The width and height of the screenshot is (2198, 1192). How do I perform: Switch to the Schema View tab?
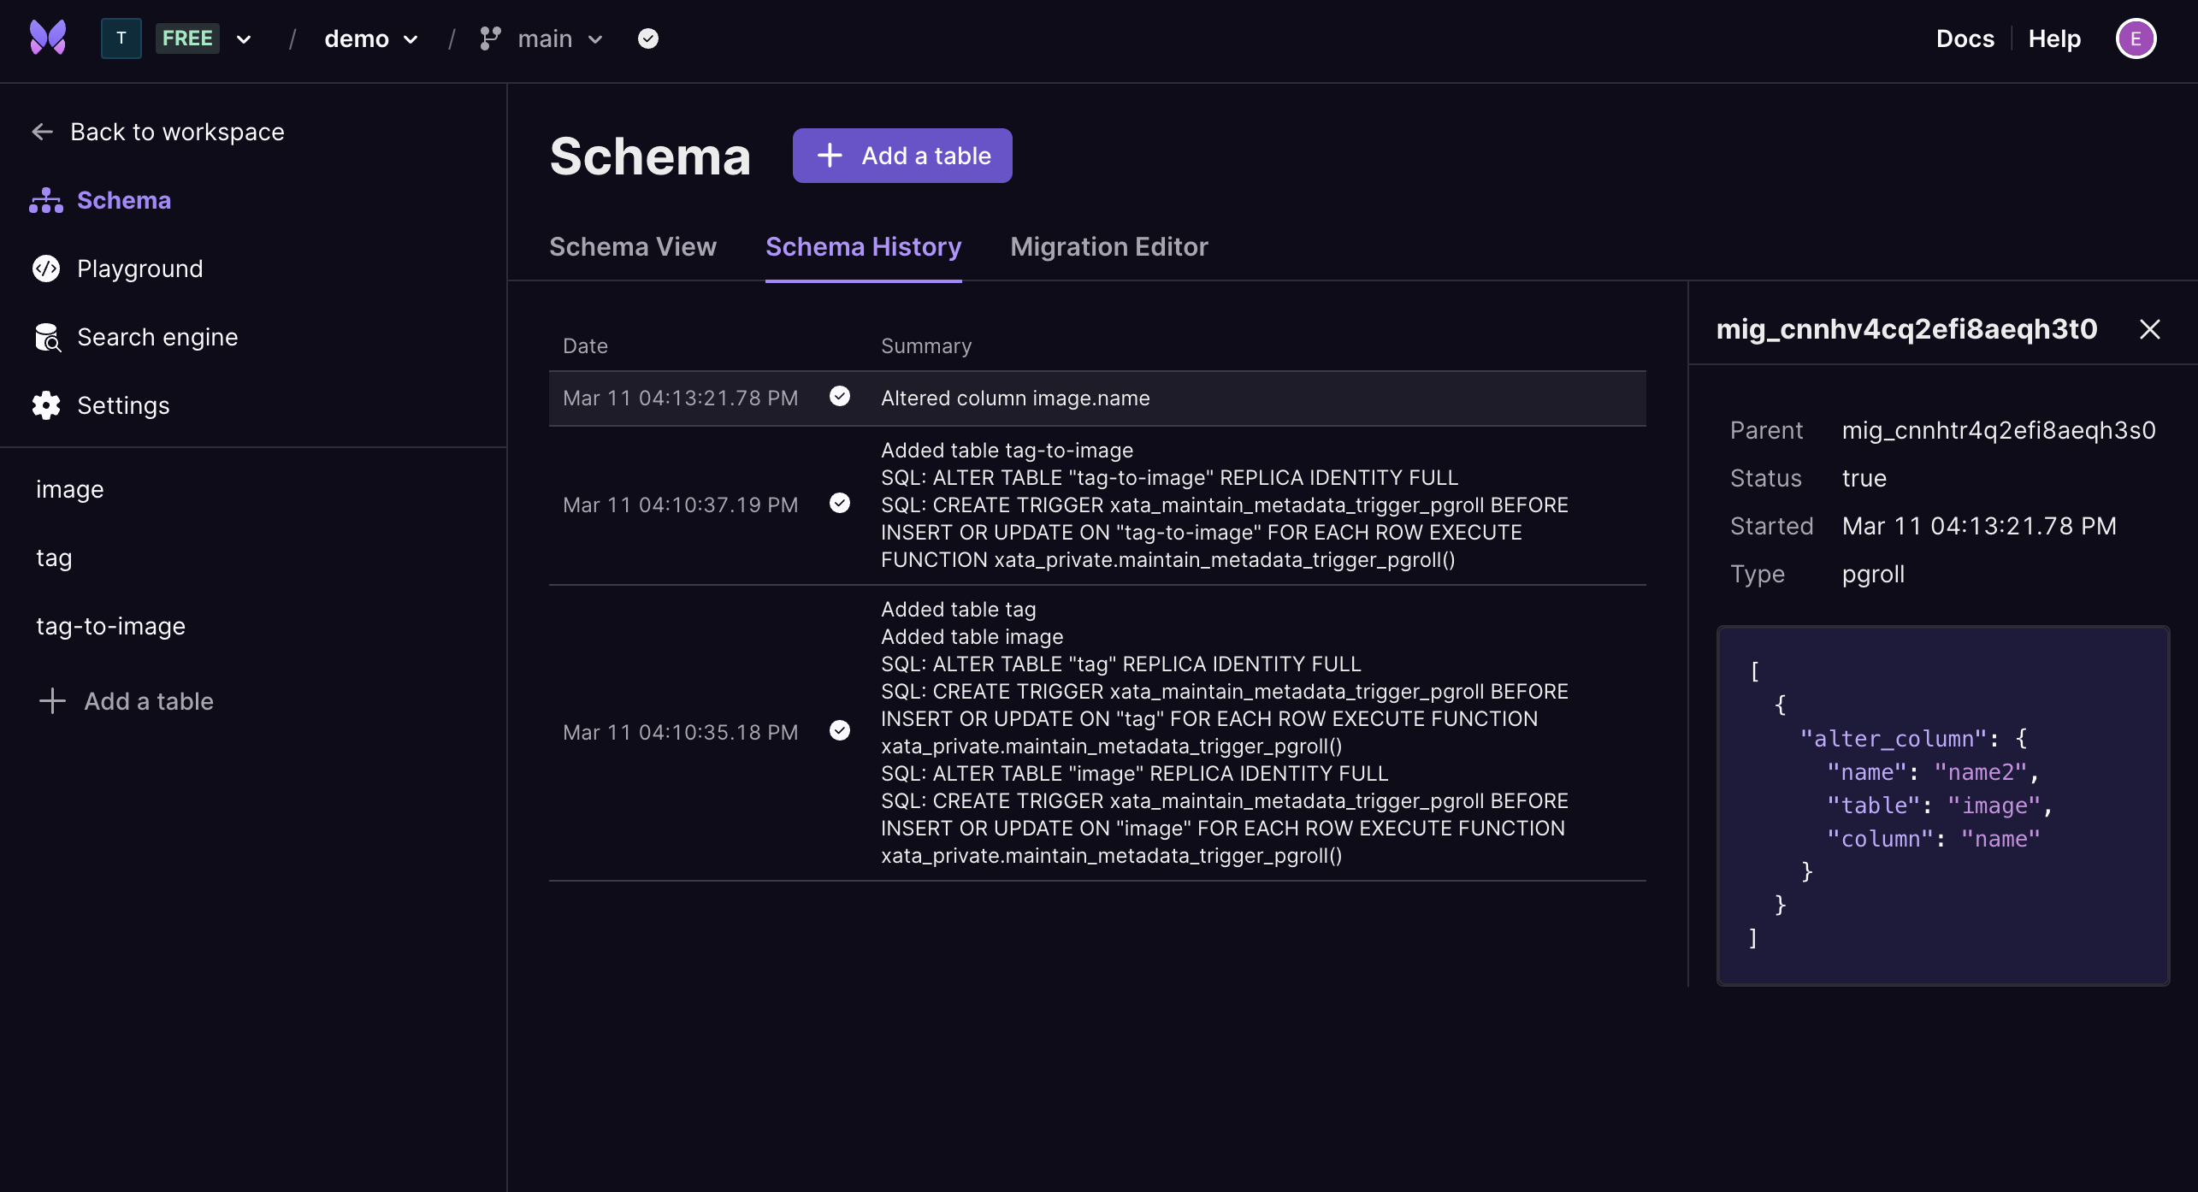633,246
